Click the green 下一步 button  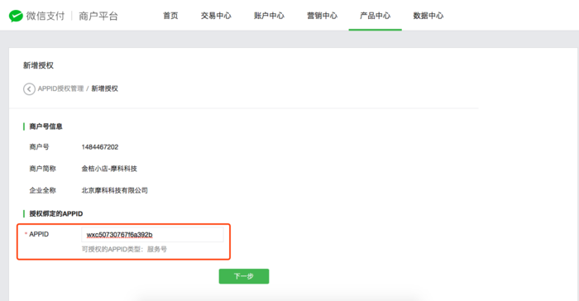click(244, 276)
